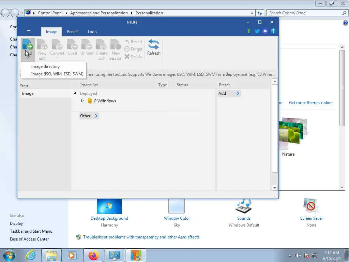Open Sounds settings
The width and height of the screenshot is (349, 262).
pos(244,218)
